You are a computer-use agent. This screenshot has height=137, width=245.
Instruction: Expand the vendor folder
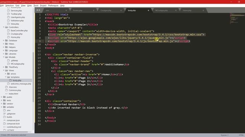[x=2, y=104]
